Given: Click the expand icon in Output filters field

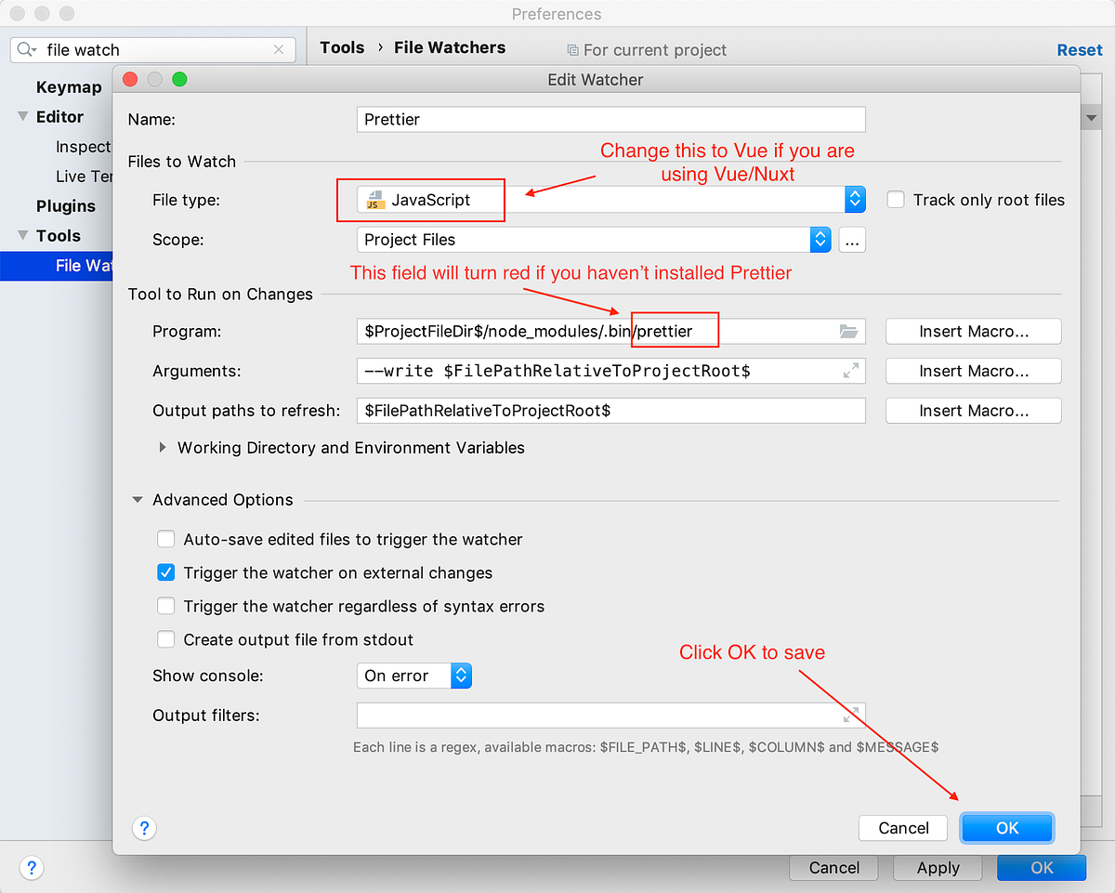Looking at the screenshot, I should click(850, 715).
